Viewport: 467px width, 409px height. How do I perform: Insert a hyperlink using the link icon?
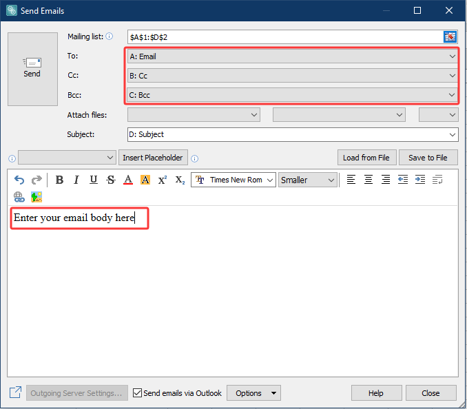(x=19, y=196)
